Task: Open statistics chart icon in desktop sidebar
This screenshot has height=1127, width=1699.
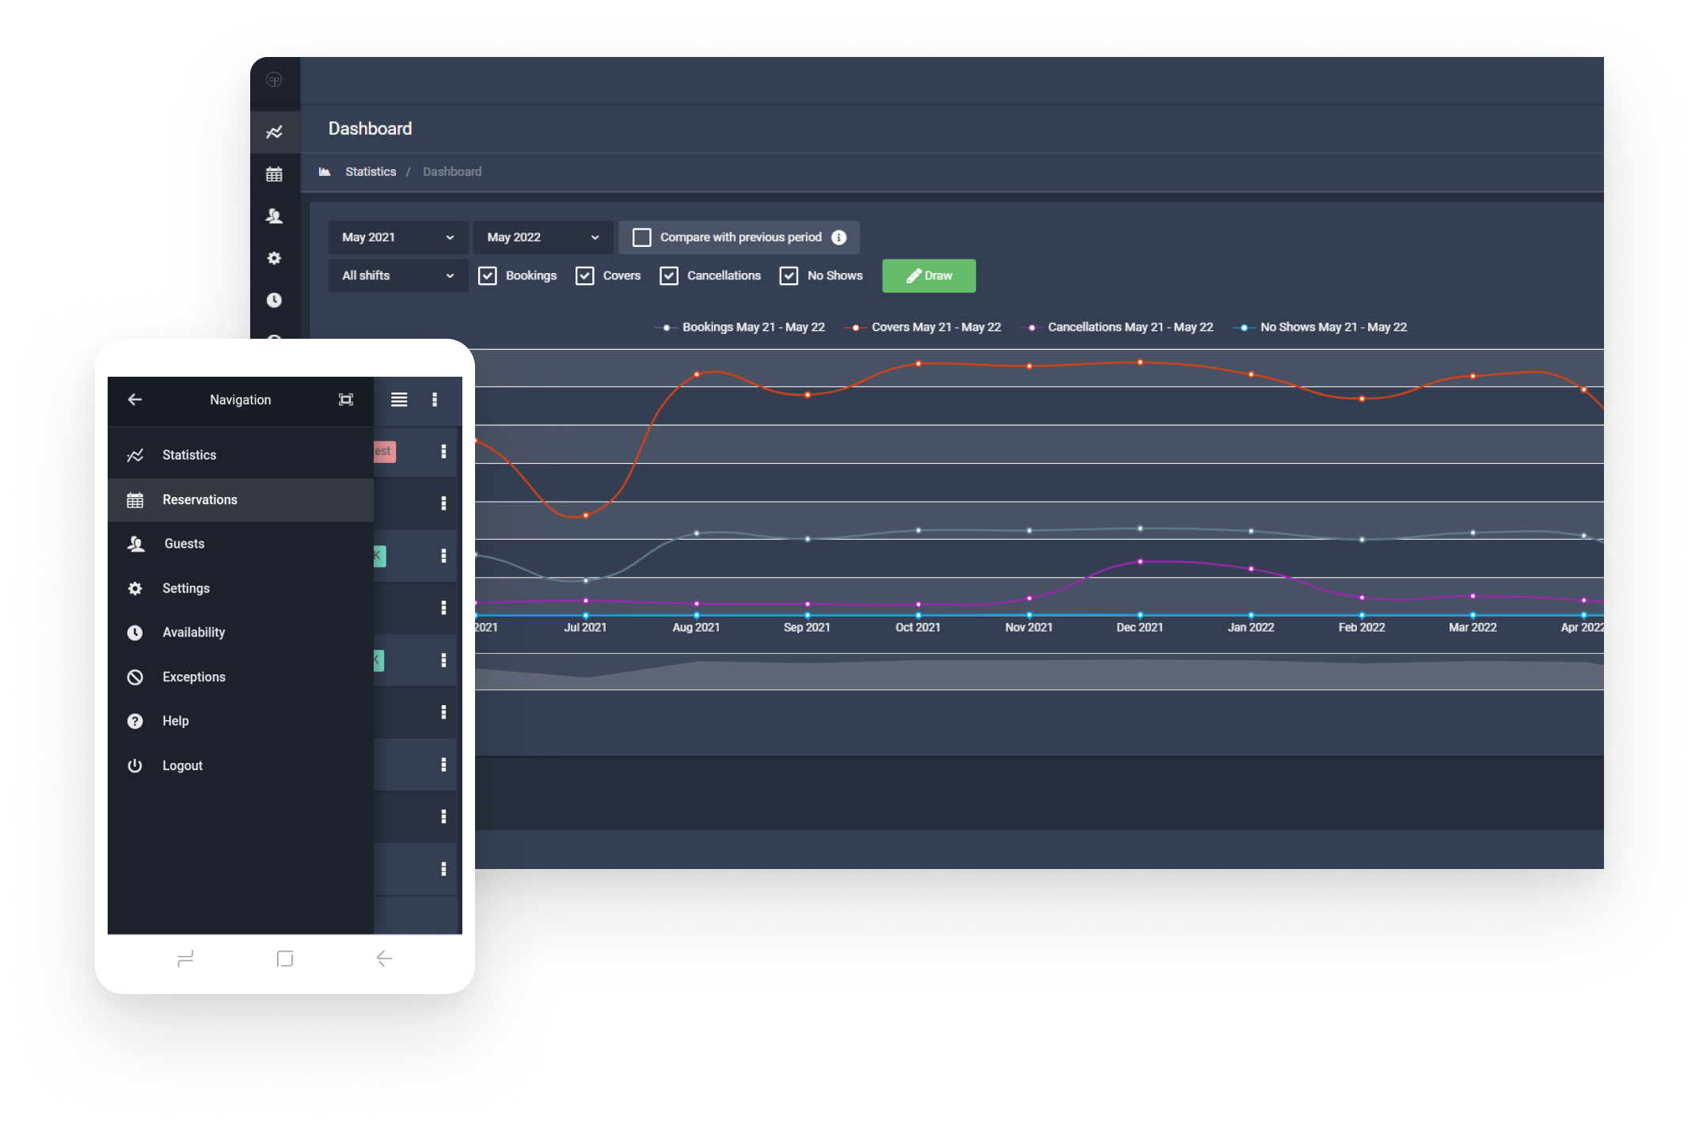Action: pyautogui.click(x=274, y=132)
